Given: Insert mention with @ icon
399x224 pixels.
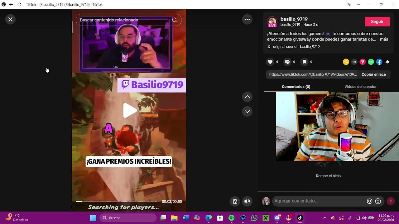Looking at the screenshot, I should (x=370, y=201).
